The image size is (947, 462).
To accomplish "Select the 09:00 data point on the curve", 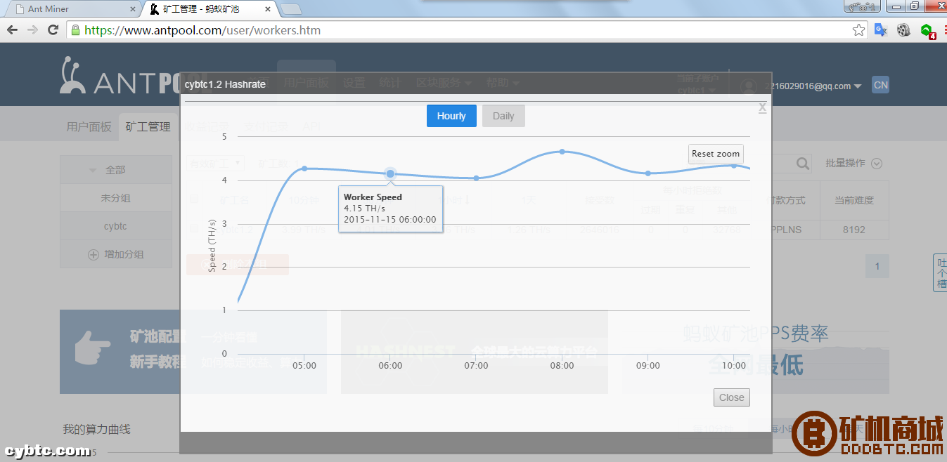I will tap(648, 173).
